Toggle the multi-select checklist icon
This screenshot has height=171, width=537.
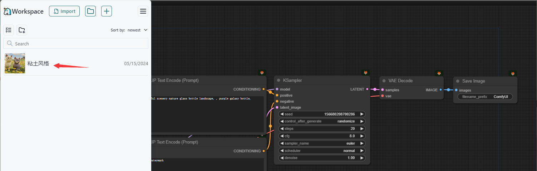9,30
